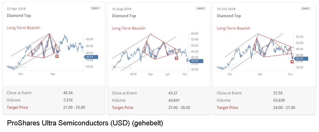Click the red bearish arrow marker on the 15 Aug chart
The width and height of the screenshot is (319, 132).
coord(176,58)
